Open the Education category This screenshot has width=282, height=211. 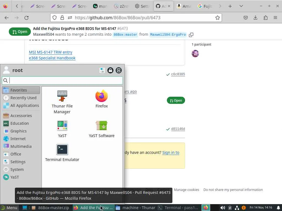(x=21, y=123)
